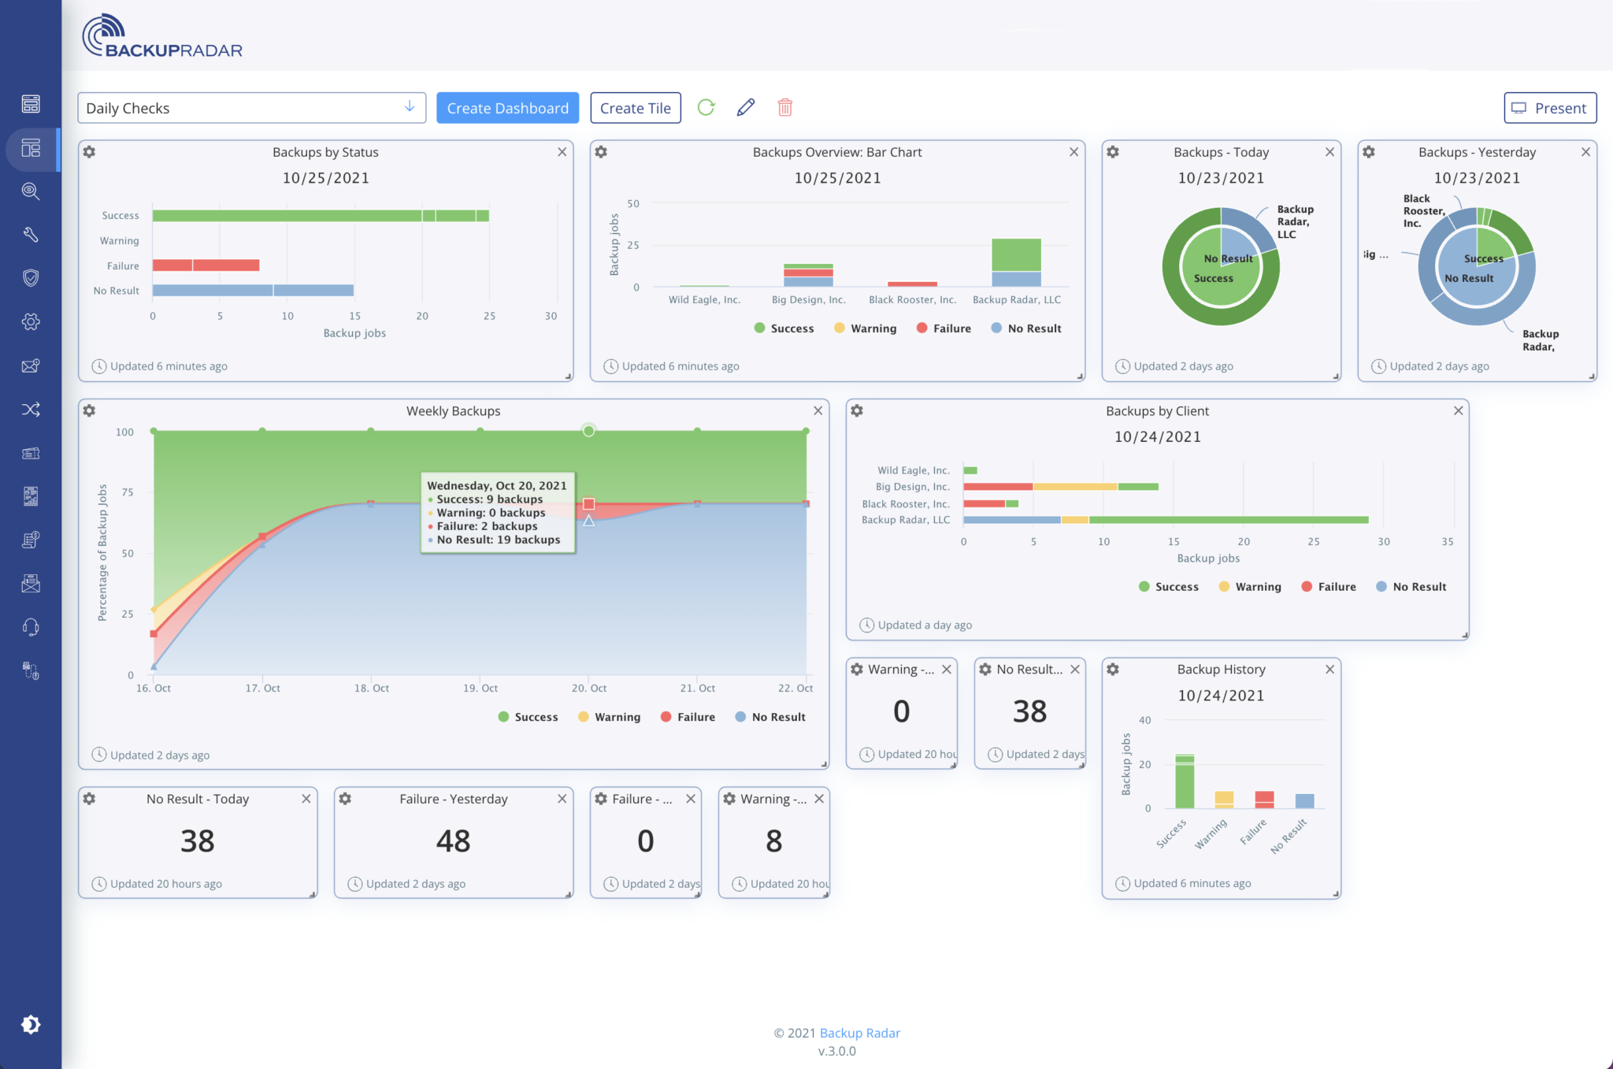The width and height of the screenshot is (1613, 1069).
Task: Click the Create Dashboard button
Action: 507,108
